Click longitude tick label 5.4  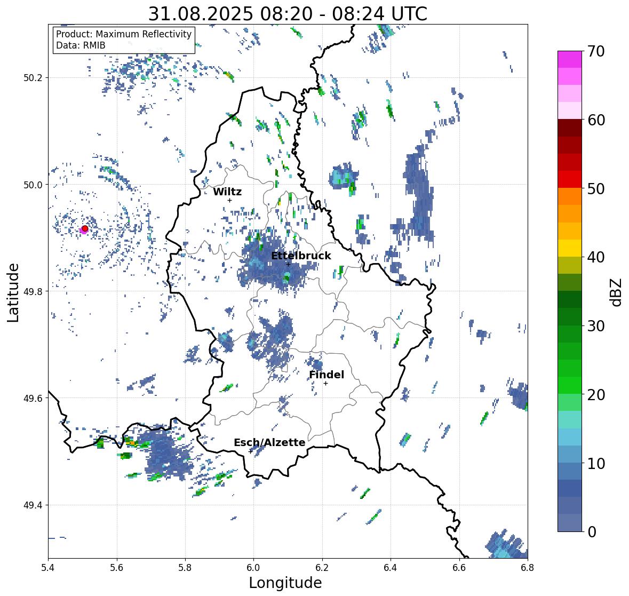48,568
